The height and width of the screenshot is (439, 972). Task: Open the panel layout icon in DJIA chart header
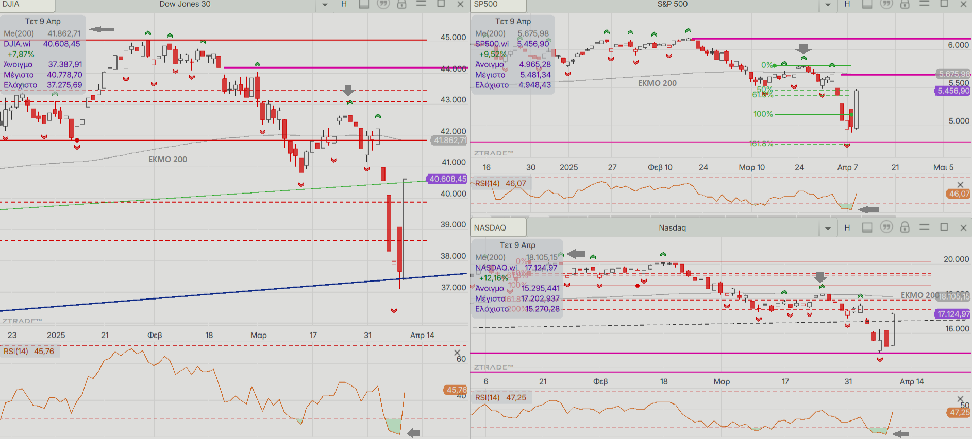click(x=364, y=4)
